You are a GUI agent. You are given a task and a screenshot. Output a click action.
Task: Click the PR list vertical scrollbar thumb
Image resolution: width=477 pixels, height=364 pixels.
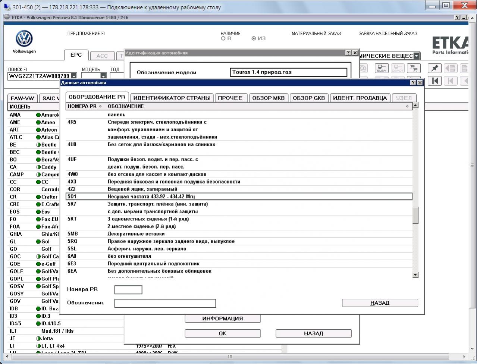click(x=415, y=215)
